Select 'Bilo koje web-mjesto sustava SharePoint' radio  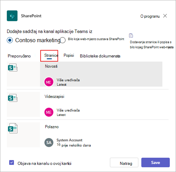[x=63, y=40]
